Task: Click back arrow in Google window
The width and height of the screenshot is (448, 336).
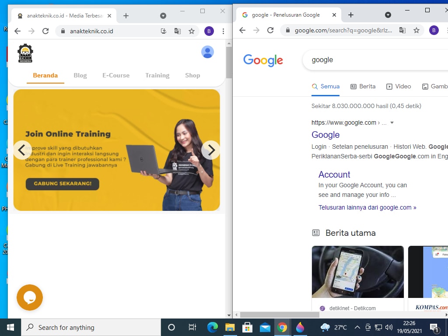Action: 242,30
